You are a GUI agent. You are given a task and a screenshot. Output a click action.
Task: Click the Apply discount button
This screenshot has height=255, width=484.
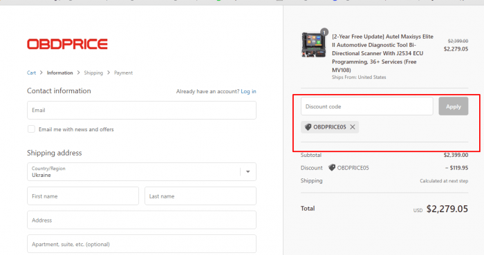tap(453, 106)
